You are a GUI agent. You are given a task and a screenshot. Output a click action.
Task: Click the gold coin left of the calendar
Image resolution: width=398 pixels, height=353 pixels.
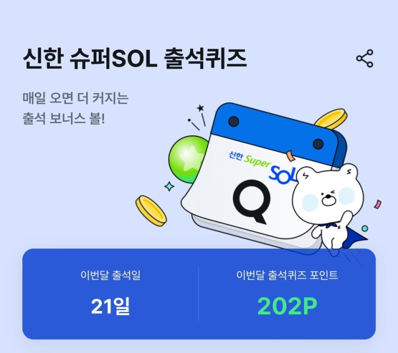(x=151, y=211)
